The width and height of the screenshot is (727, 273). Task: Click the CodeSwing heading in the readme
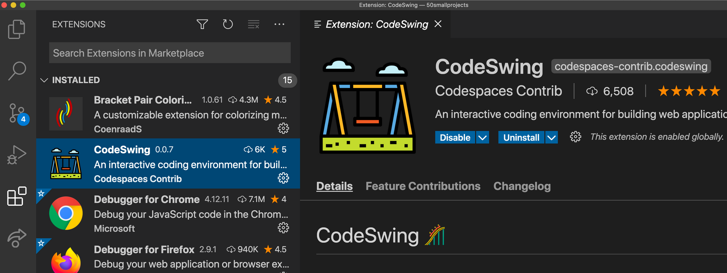pyautogui.click(x=367, y=236)
